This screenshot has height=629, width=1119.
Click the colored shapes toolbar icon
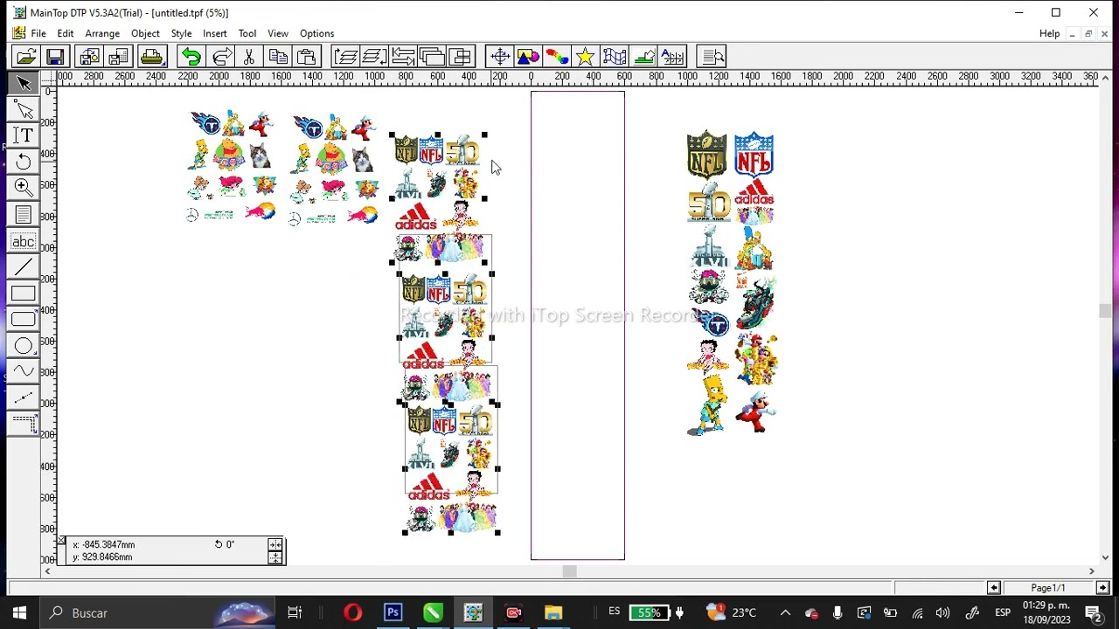click(528, 58)
